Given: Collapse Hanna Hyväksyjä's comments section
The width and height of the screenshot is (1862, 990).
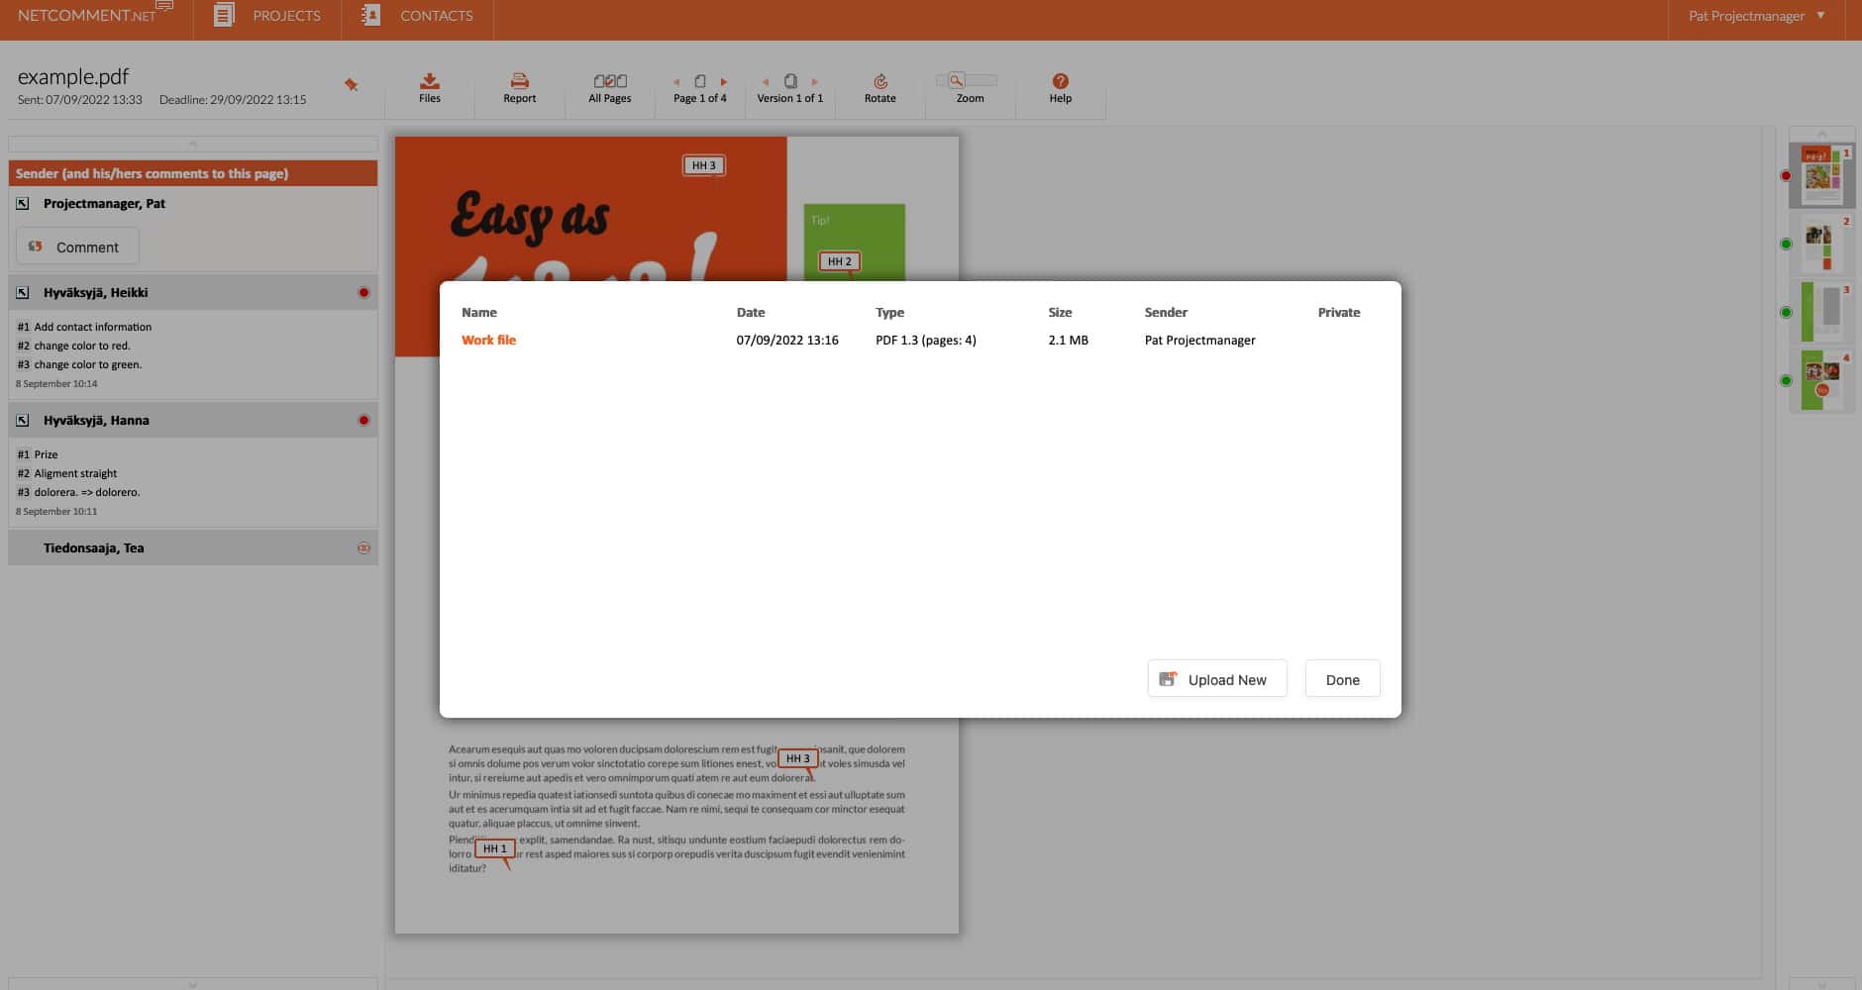Looking at the screenshot, I should pyautogui.click(x=23, y=421).
